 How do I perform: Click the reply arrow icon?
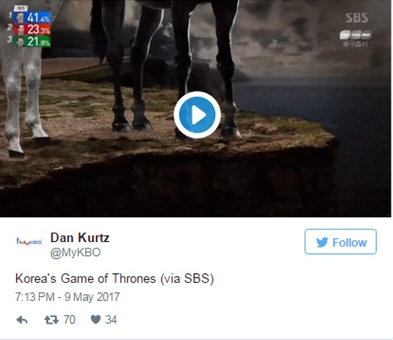click(x=22, y=320)
